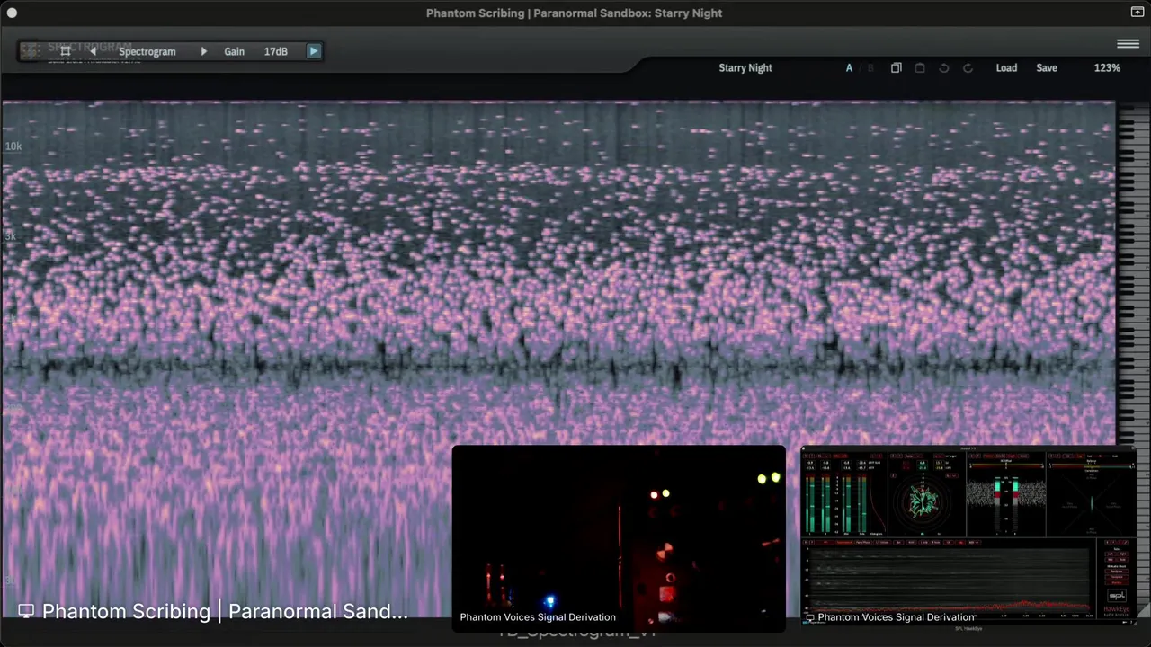1151x647 pixels.
Task: Switch to the previous view with left arrow
Action: (93, 51)
